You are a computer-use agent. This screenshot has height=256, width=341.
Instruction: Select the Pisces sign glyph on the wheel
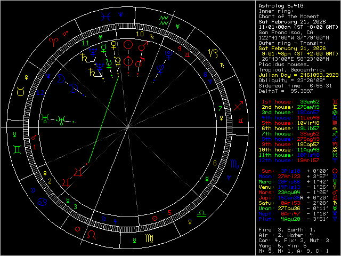click(107, 17)
